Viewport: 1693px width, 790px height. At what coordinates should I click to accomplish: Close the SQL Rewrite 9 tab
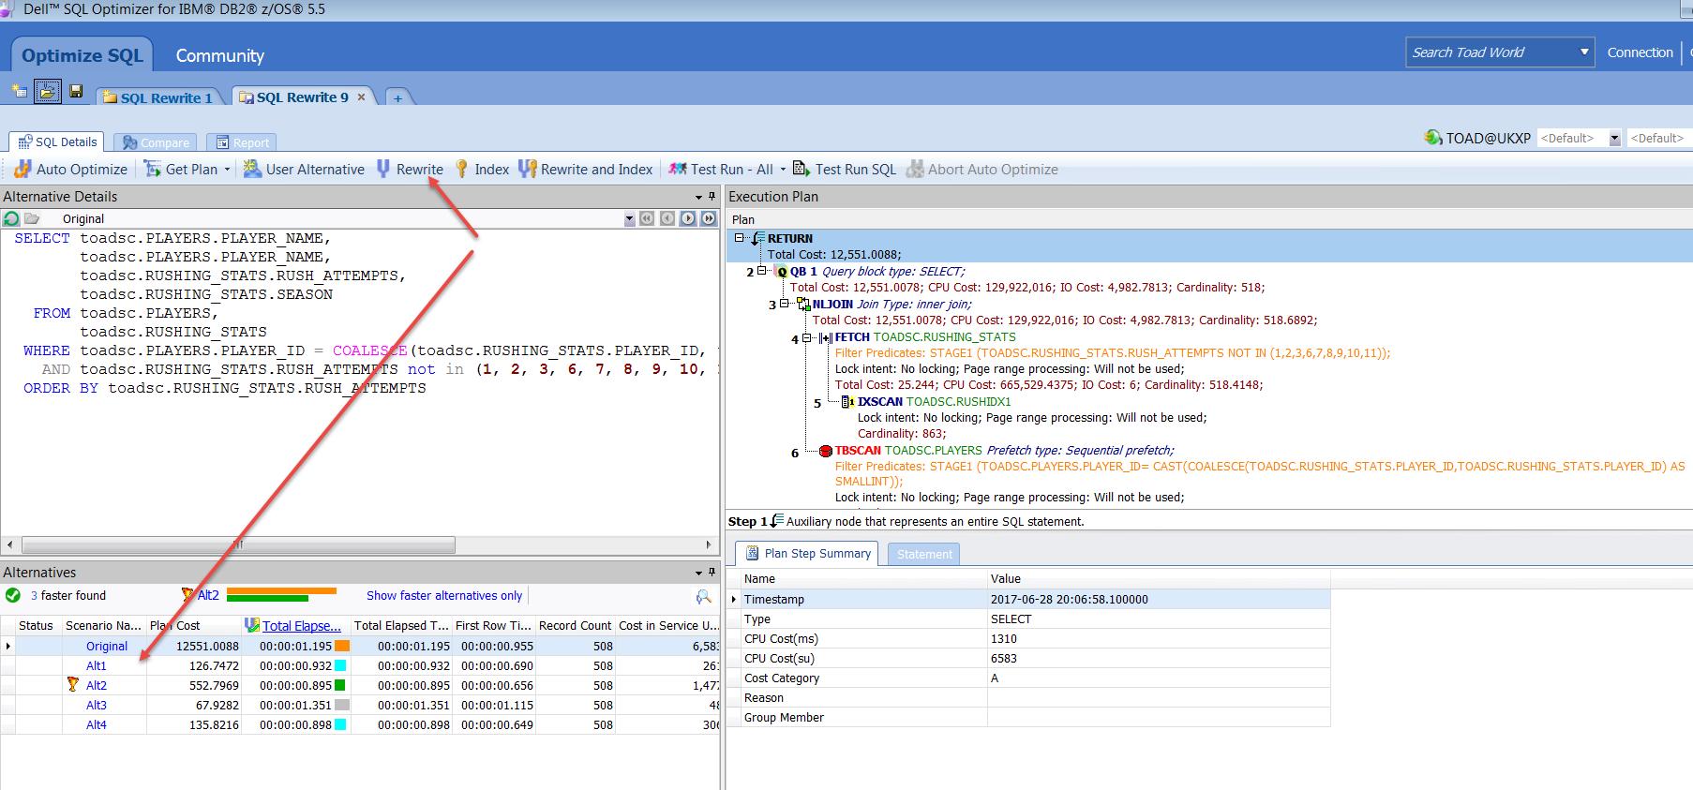tap(361, 97)
